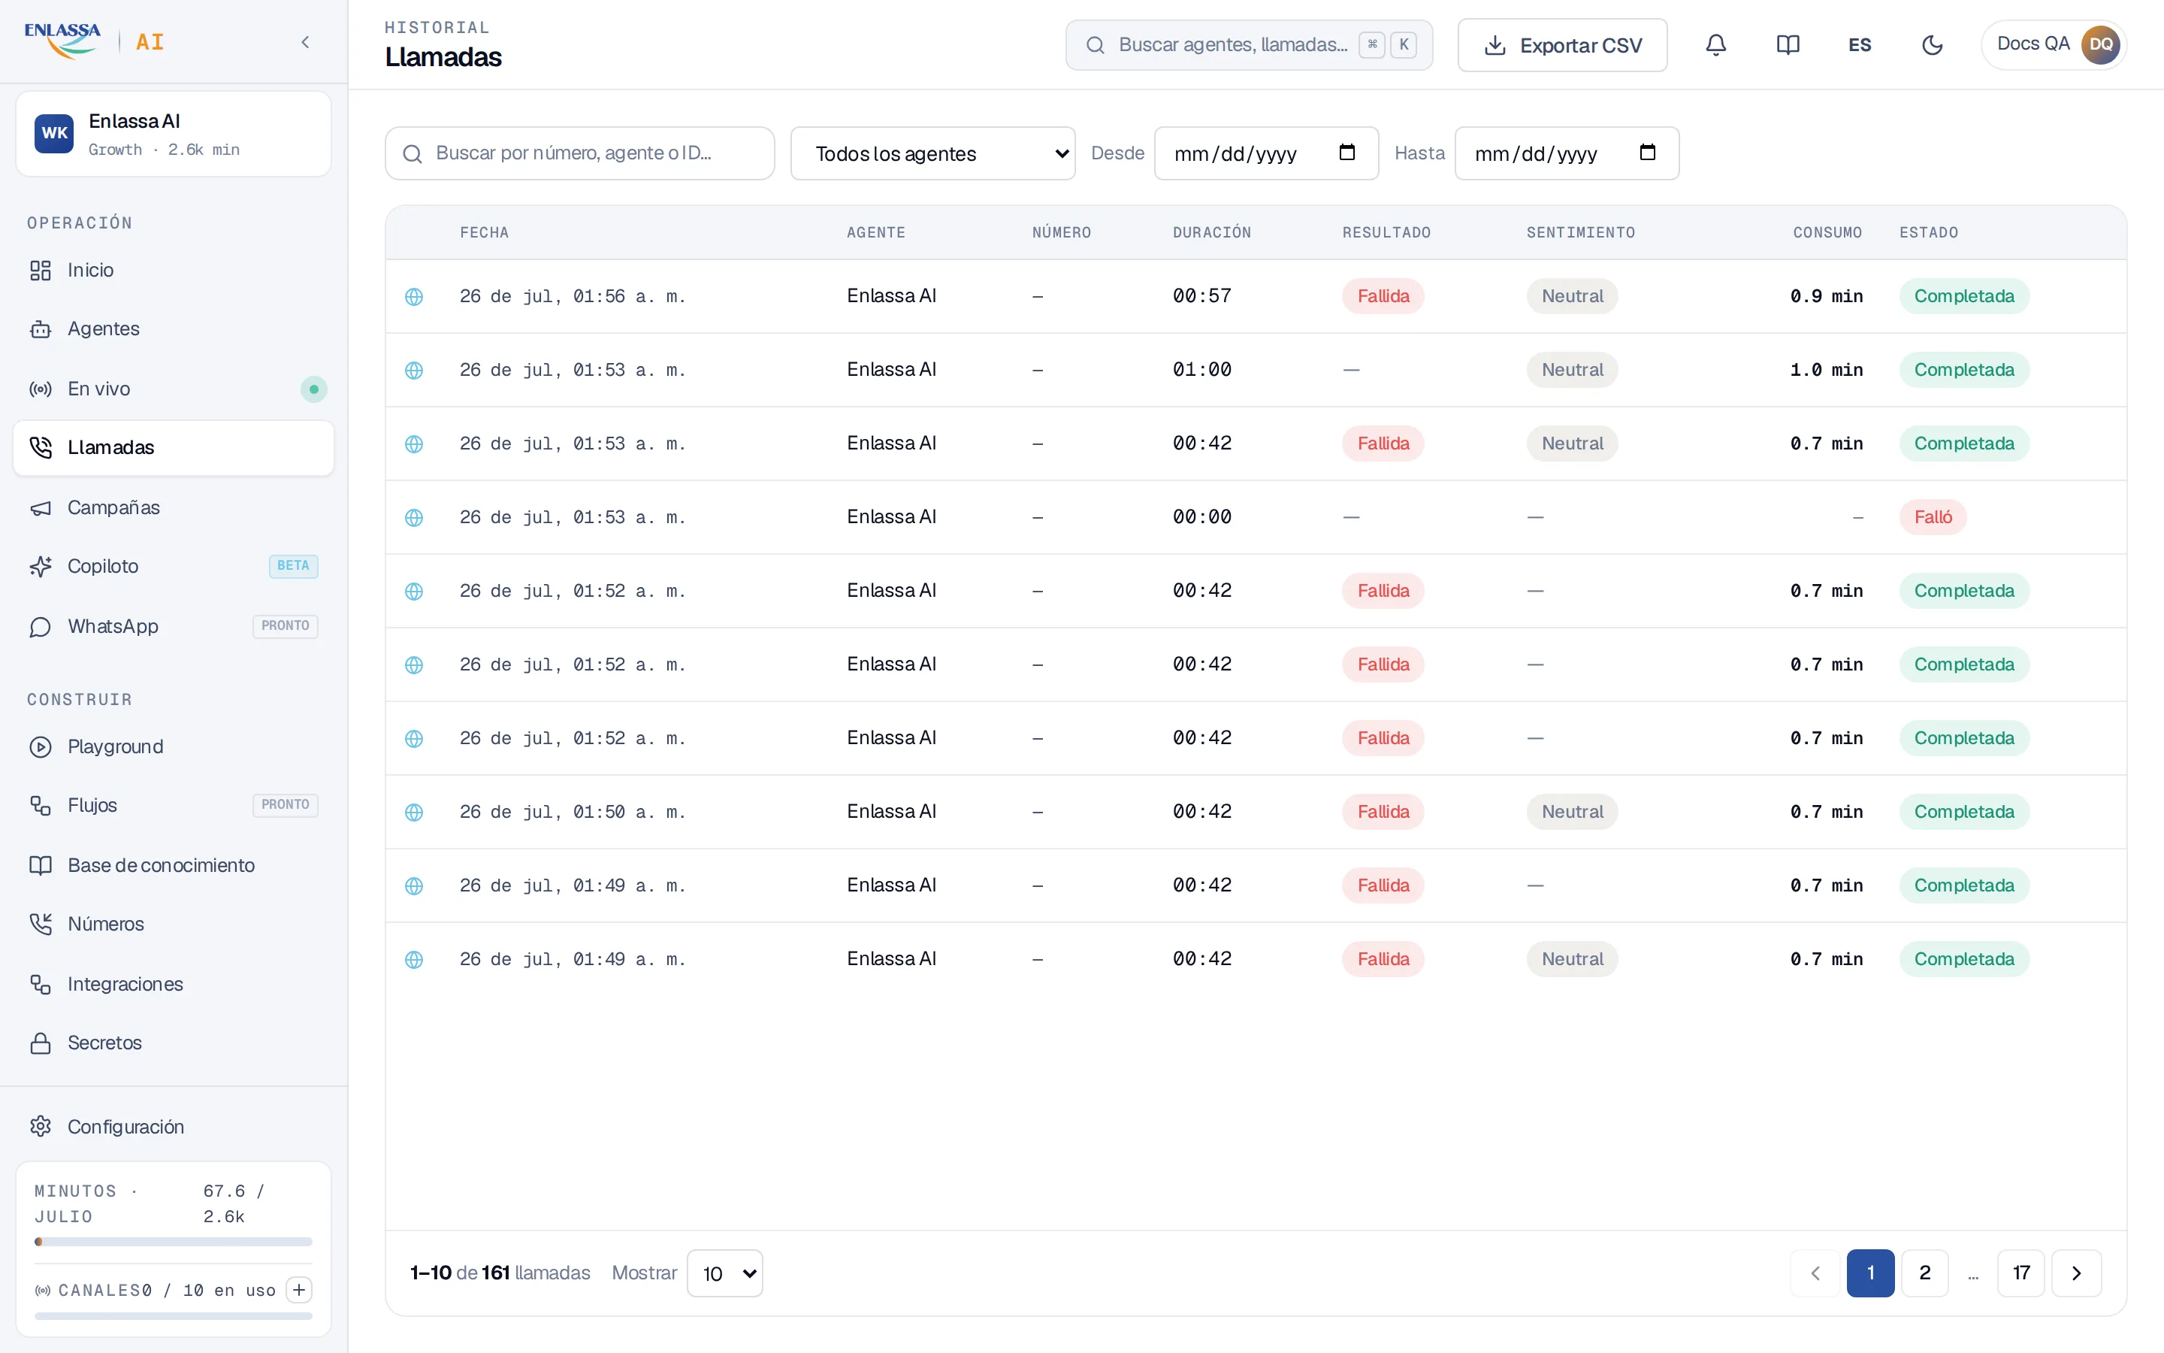This screenshot has width=2164, height=1353.
Task: Open Integraciones in sidebar
Action: [x=174, y=985]
